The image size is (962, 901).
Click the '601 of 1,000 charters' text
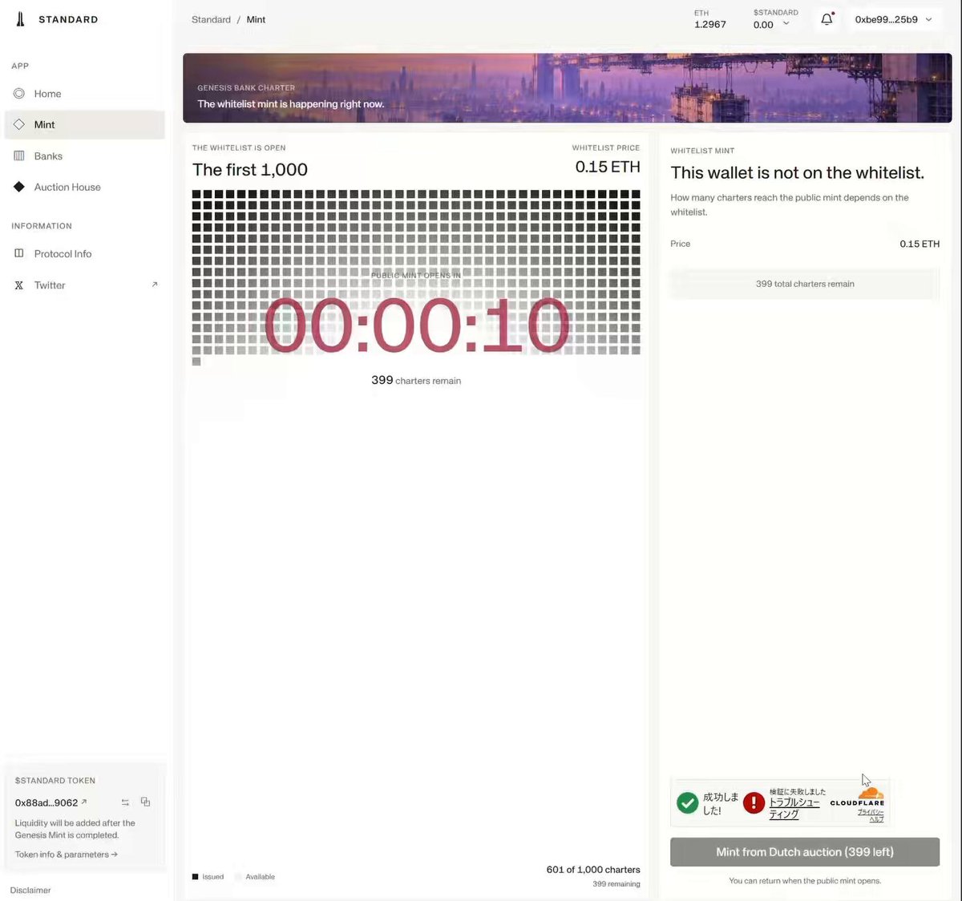[593, 870]
